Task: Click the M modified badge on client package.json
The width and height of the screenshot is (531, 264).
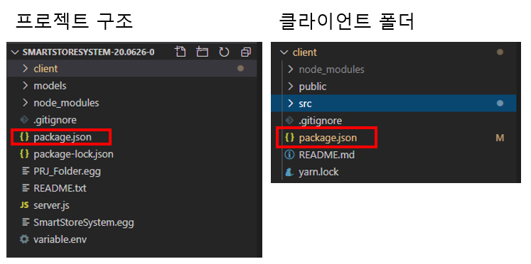Action: tap(500, 138)
